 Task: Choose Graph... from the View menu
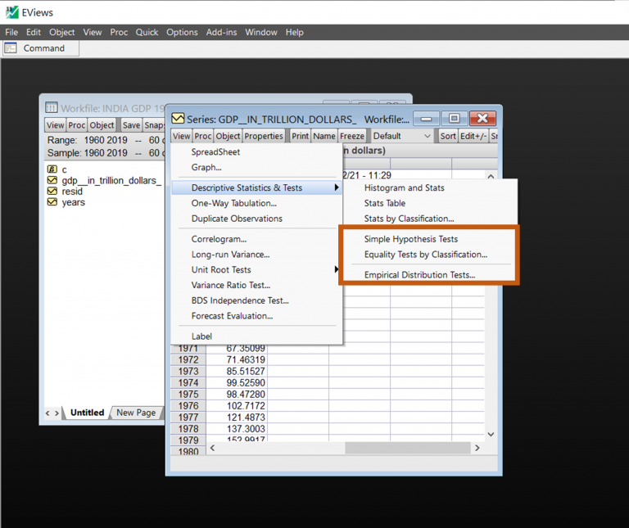click(x=256, y=167)
